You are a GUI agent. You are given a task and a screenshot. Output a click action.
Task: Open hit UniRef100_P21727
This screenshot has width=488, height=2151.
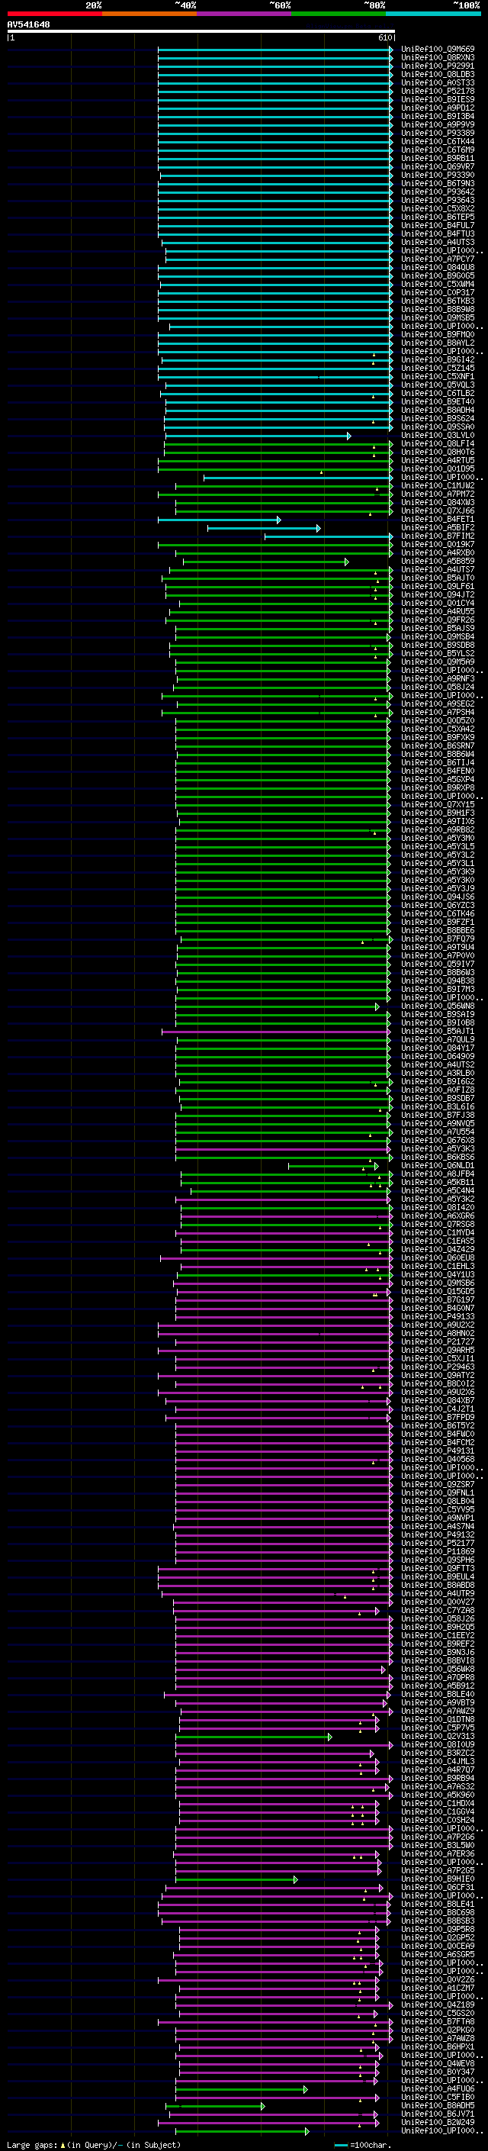coord(438,1342)
